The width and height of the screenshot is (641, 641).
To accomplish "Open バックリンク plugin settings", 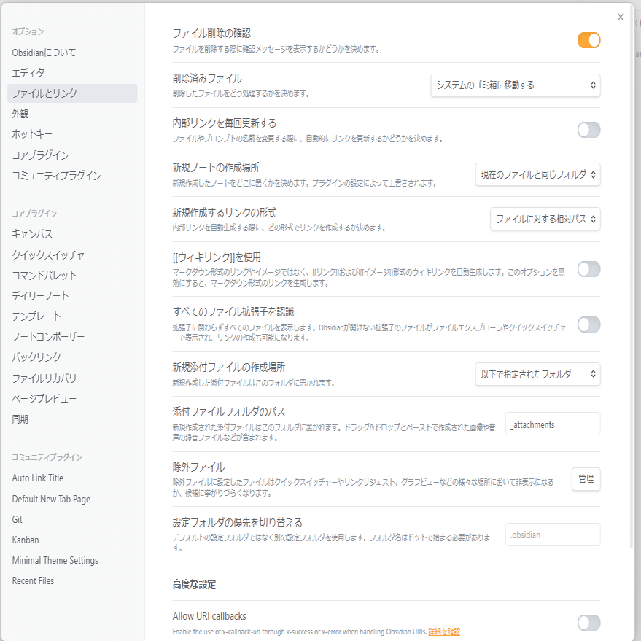I will point(72,357).
